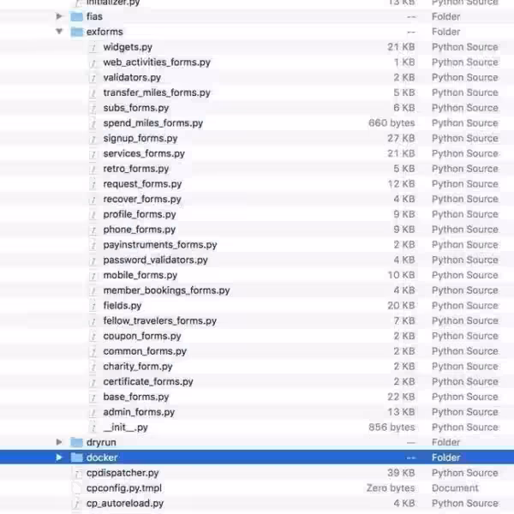Click the fias folder icon
The width and height of the screenshot is (514, 514).
point(76,16)
